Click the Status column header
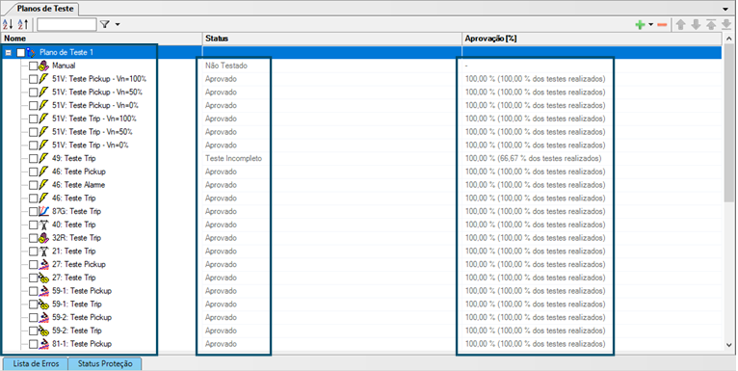 (x=331, y=39)
